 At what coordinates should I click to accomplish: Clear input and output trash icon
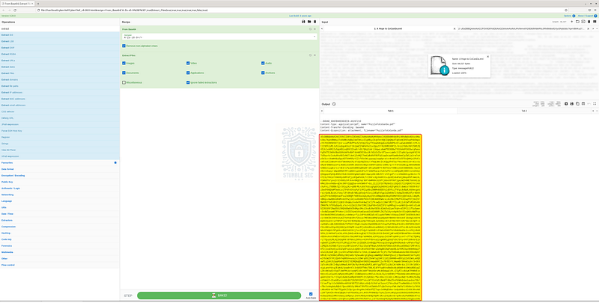point(589,22)
